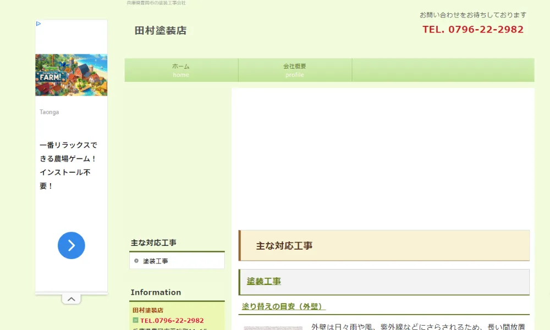Click the AdChoices triangle icon on the ad
The width and height of the screenshot is (550, 330).
coord(38,24)
